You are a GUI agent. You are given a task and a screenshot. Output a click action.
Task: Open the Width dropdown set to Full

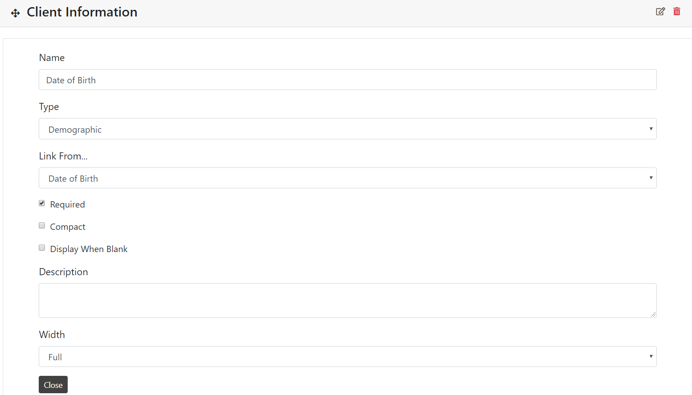point(347,357)
